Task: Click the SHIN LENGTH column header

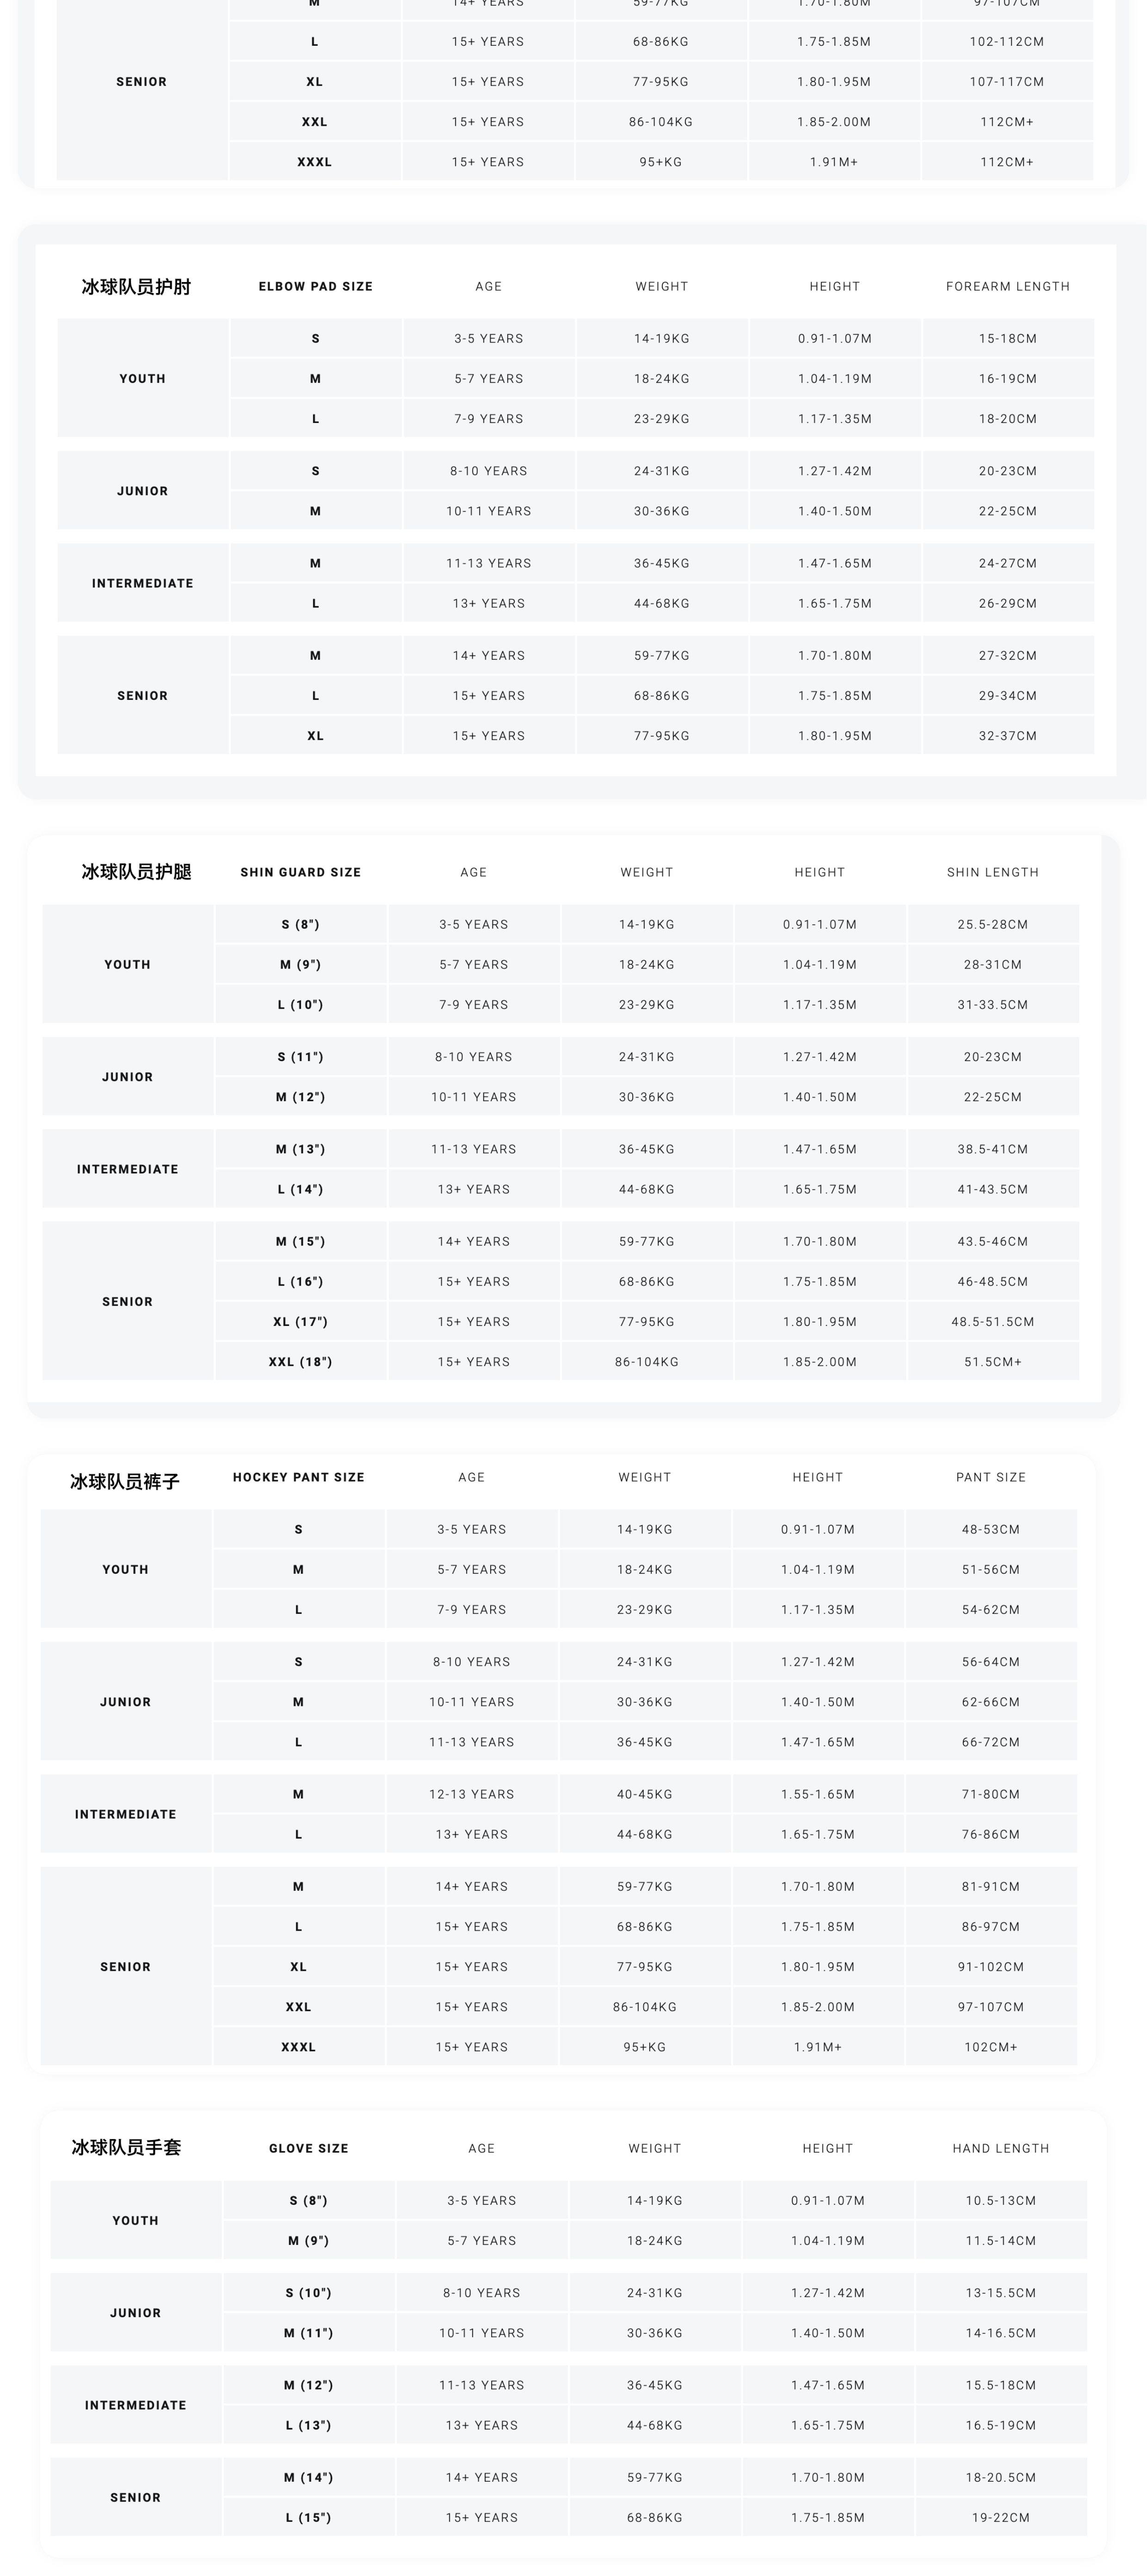Action: click(x=992, y=873)
